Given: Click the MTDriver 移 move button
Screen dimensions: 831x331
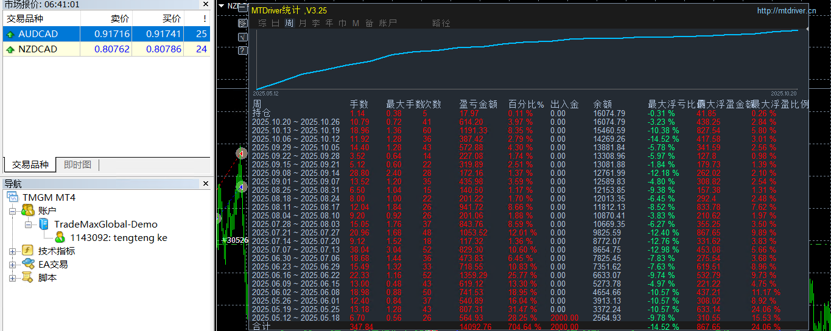Looking at the screenshot, I should [243, 23].
